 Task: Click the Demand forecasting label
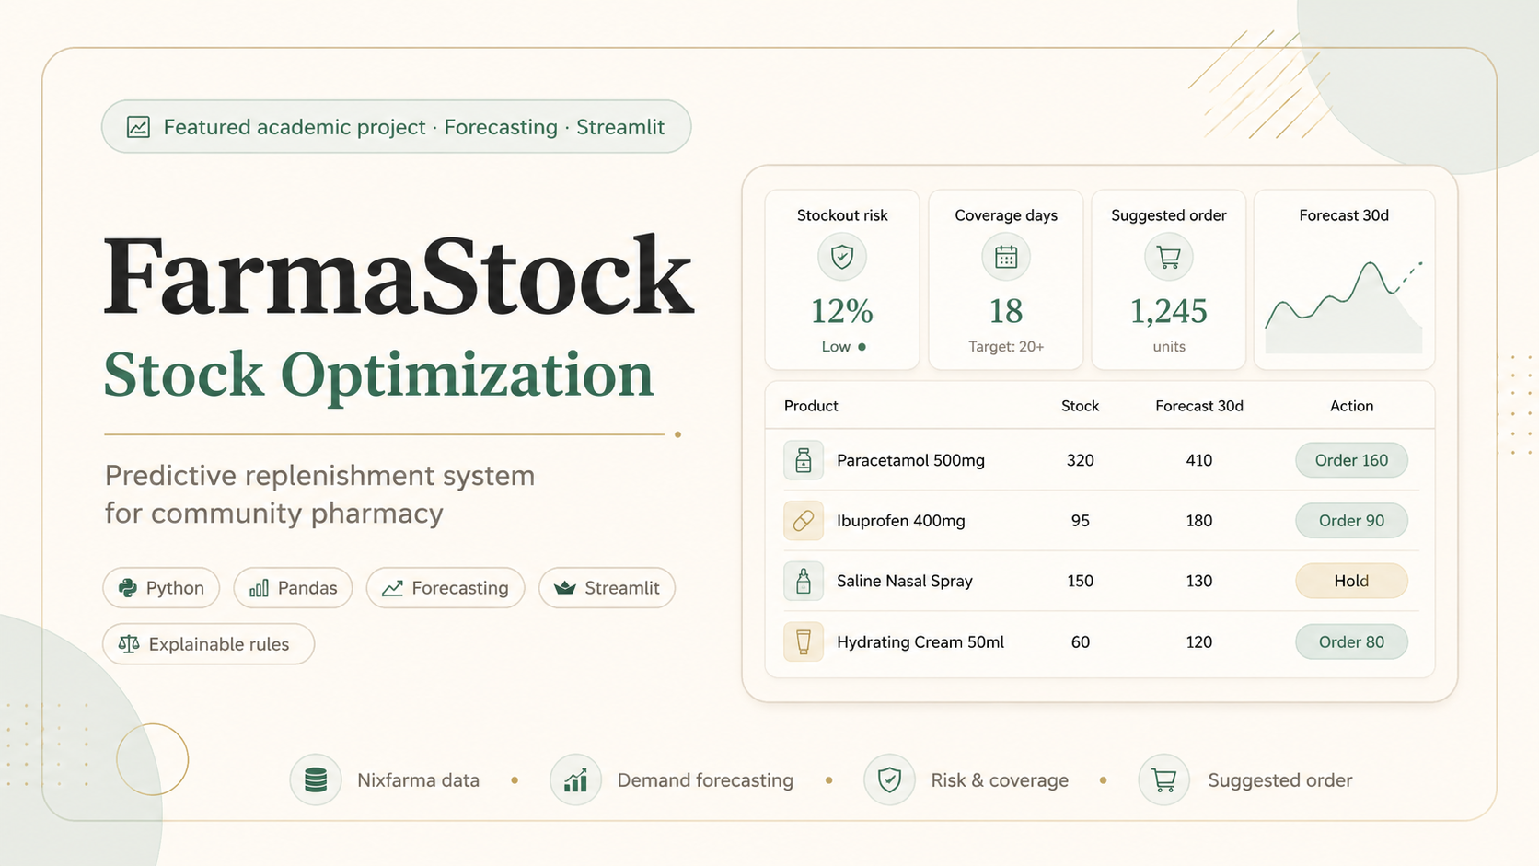[705, 780]
